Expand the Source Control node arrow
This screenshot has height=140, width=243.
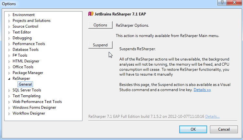9,27
